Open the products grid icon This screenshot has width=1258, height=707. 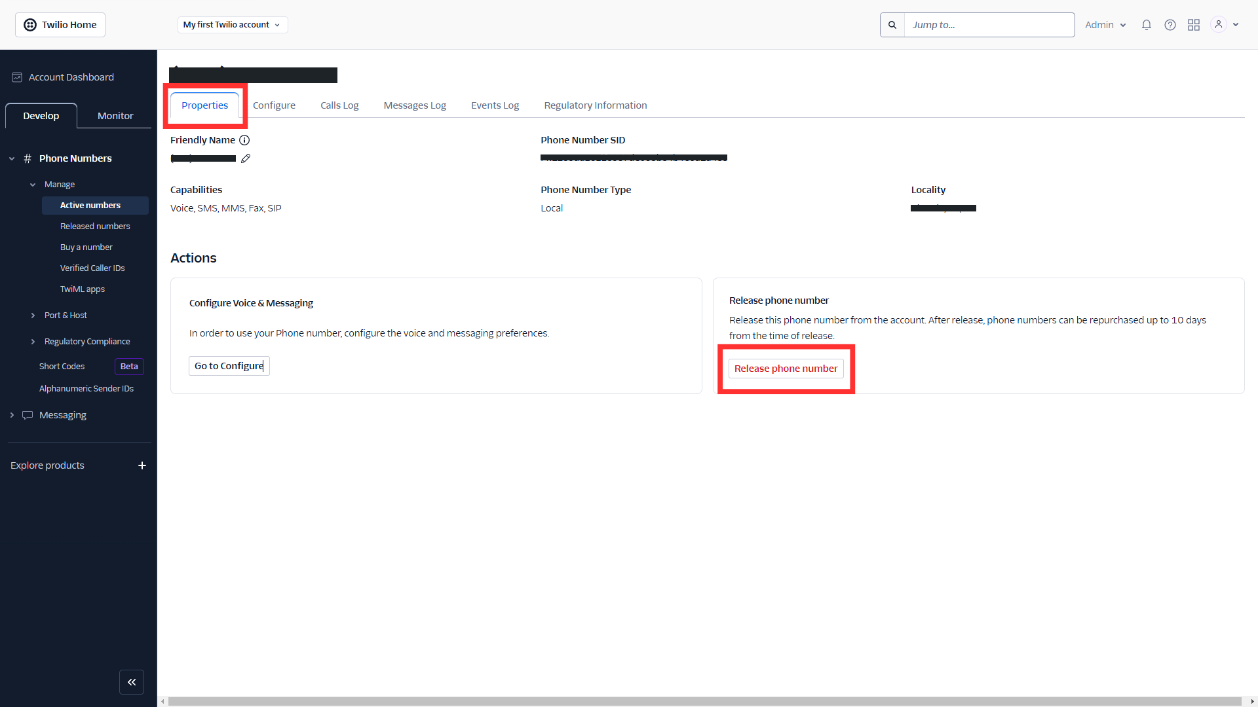click(1193, 25)
